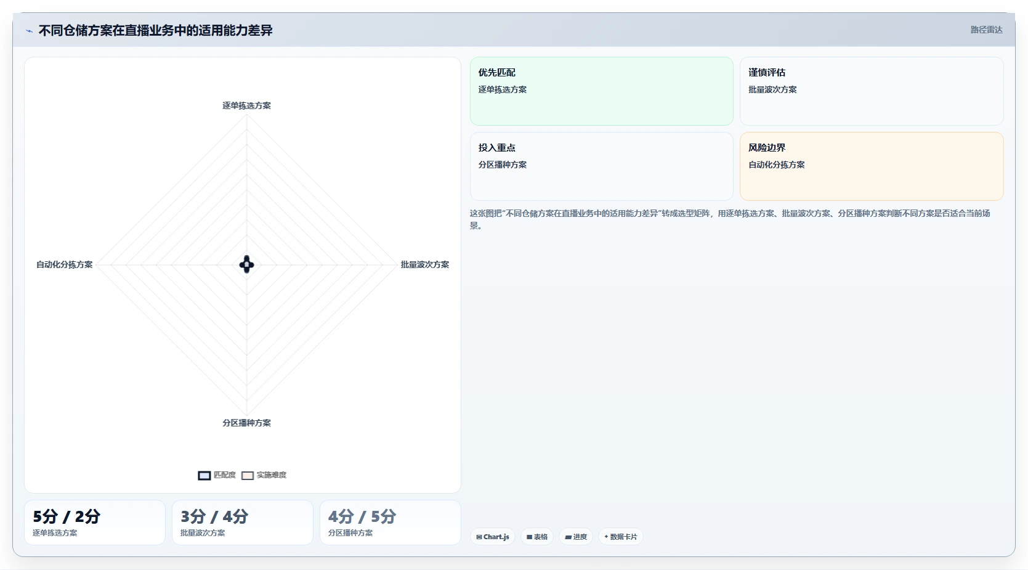Open the 优先匹配 card

point(601,91)
